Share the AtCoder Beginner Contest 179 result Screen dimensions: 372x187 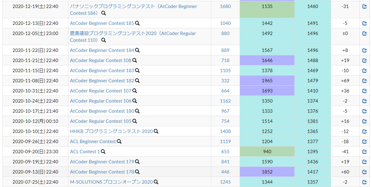click(x=365, y=162)
